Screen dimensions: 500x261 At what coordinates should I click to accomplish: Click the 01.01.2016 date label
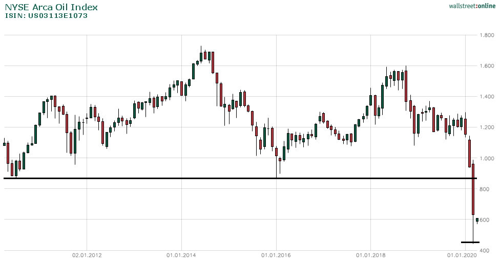(x=276, y=255)
